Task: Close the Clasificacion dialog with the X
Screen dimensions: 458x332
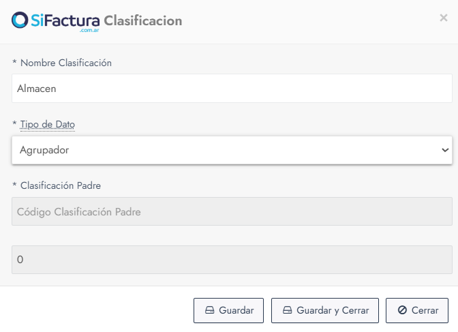Action: coord(444,18)
